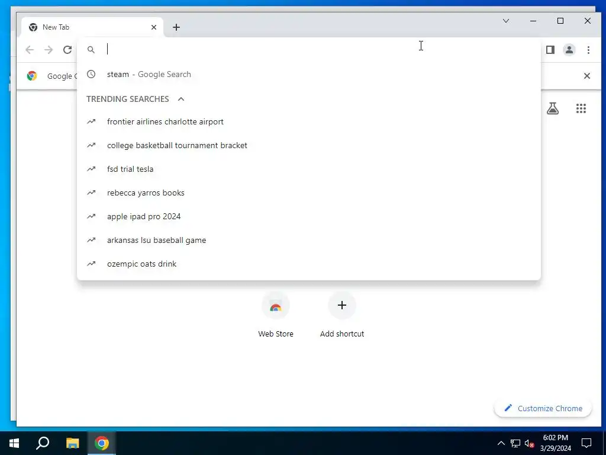The height and width of the screenshot is (455, 606).
Task: Choose college basketball tournament bracket suggestion
Action: tap(309, 146)
